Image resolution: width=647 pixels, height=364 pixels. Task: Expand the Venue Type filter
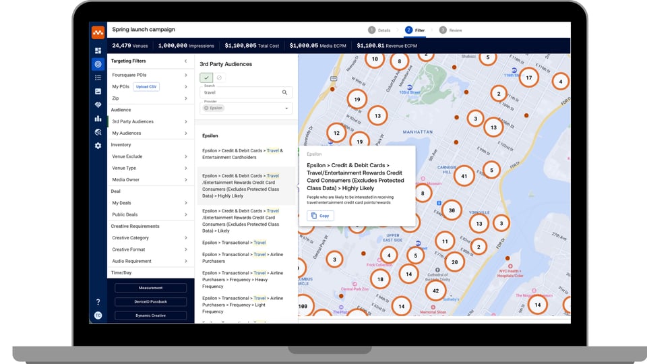pos(185,168)
